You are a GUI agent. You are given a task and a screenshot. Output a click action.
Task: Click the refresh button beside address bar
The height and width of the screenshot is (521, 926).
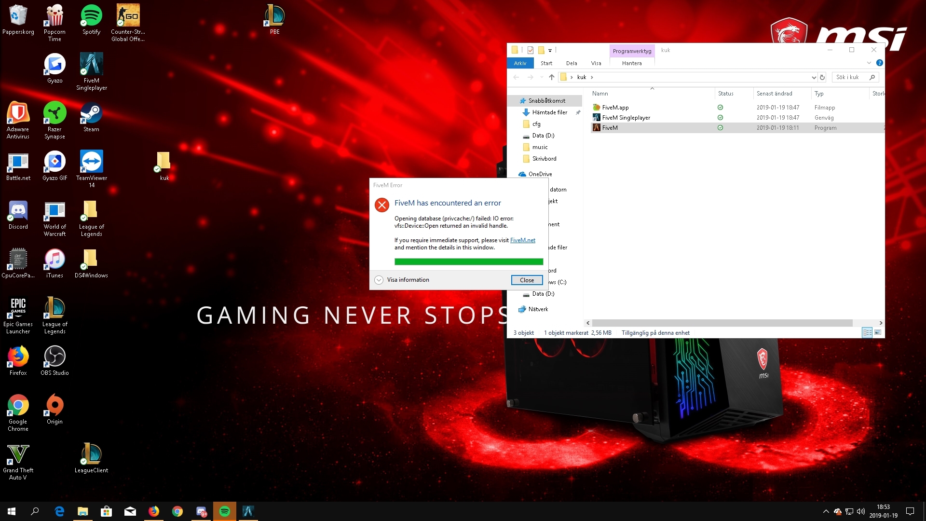[x=822, y=77]
